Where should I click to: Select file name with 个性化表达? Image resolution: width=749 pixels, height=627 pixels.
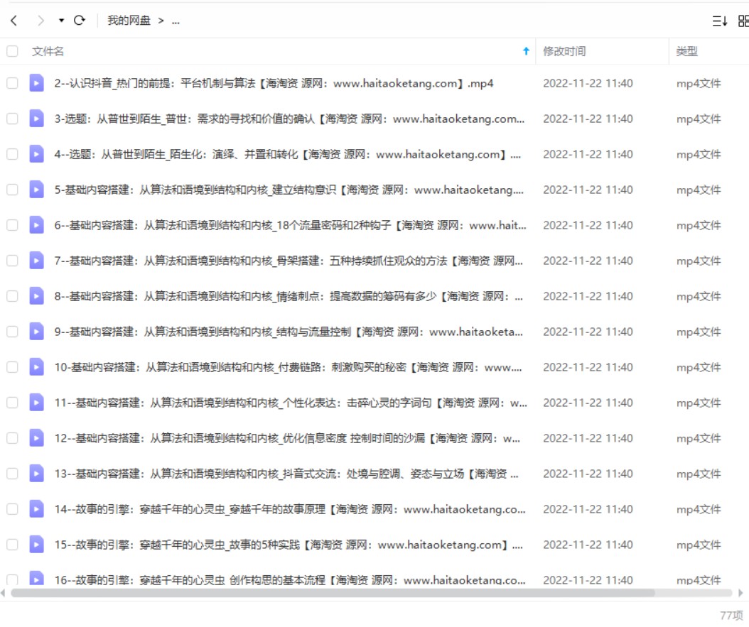coord(291,402)
